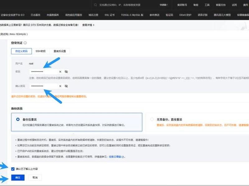Switch to the 重装后设置 tab
This screenshot has width=249, height=186.
click(x=60, y=51)
